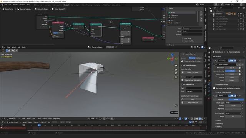
Task: Select the Actions source button
Action: pyautogui.click(x=199, y=58)
